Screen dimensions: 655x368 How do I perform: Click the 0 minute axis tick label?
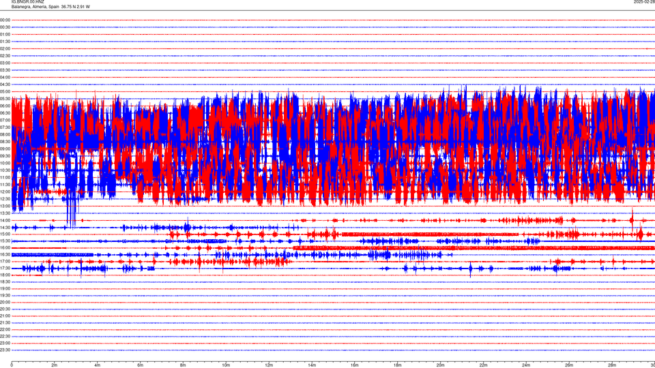click(12, 365)
